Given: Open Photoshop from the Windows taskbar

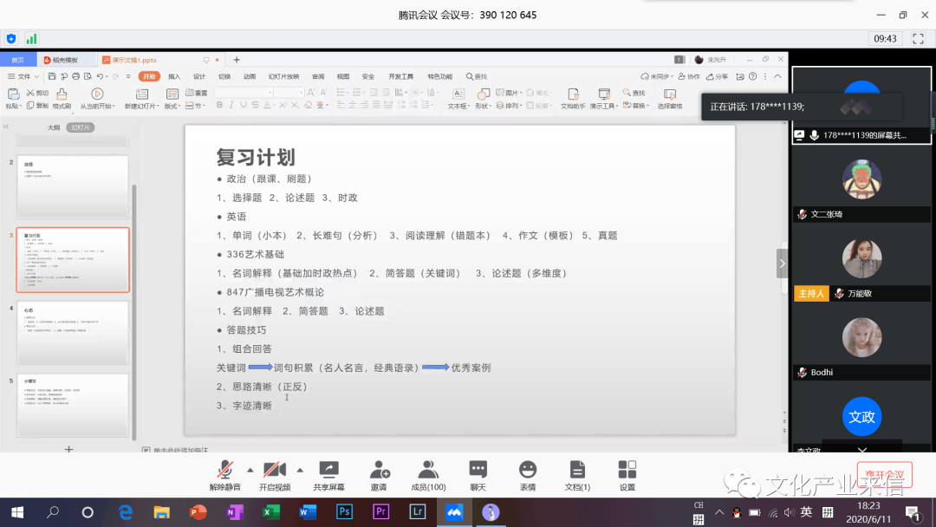Looking at the screenshot, I should pyautogui.click(x=344, y=512).
